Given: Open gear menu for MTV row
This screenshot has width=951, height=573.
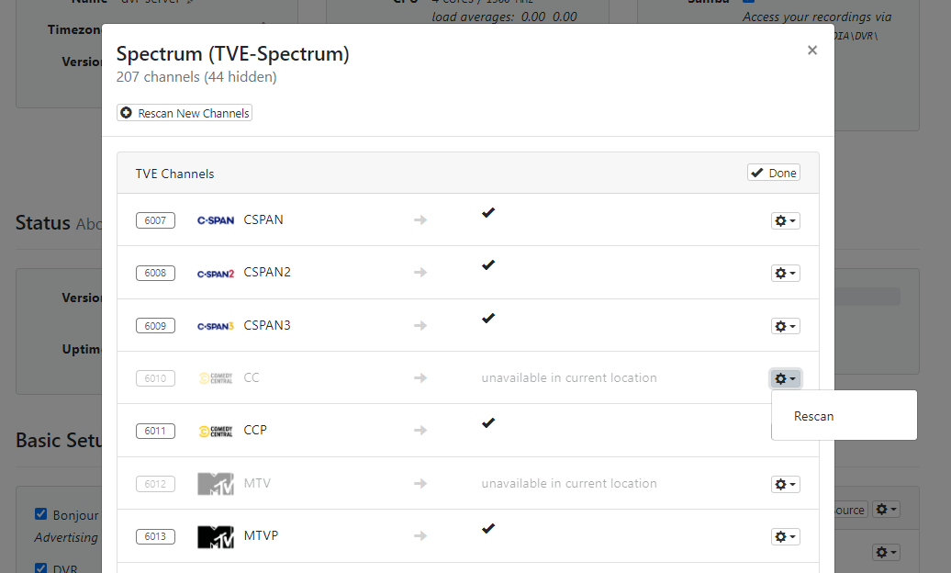Looking at the screenshot, I should (x=785, y=484).
